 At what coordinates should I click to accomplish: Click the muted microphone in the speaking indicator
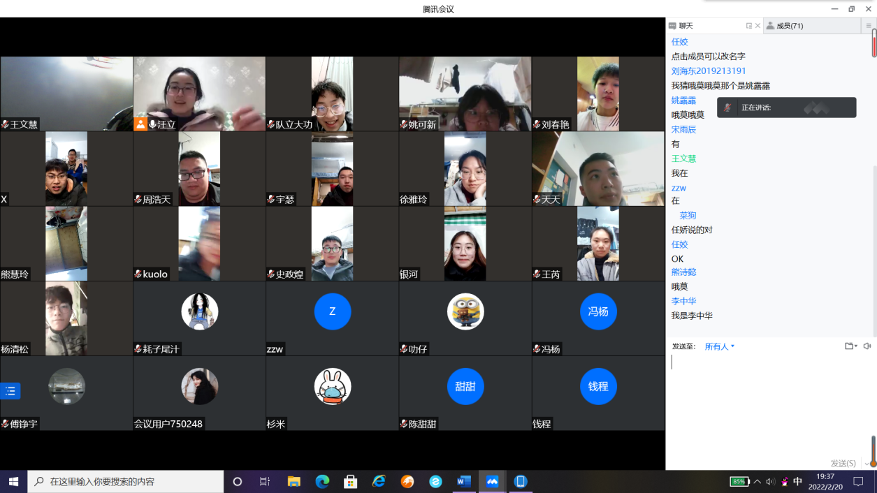click(x=727, y=108)
